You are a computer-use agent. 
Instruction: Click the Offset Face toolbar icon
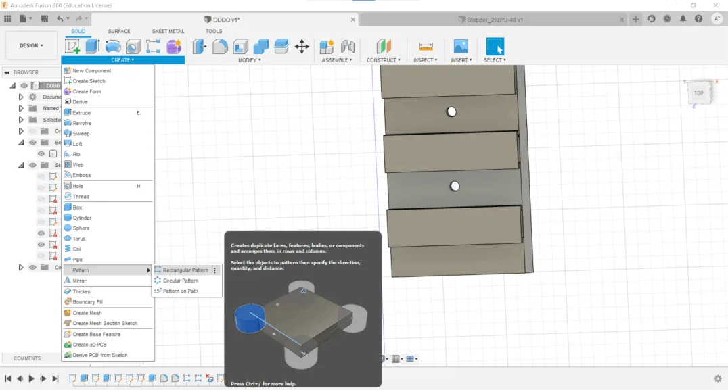click(x=281, y=47)
